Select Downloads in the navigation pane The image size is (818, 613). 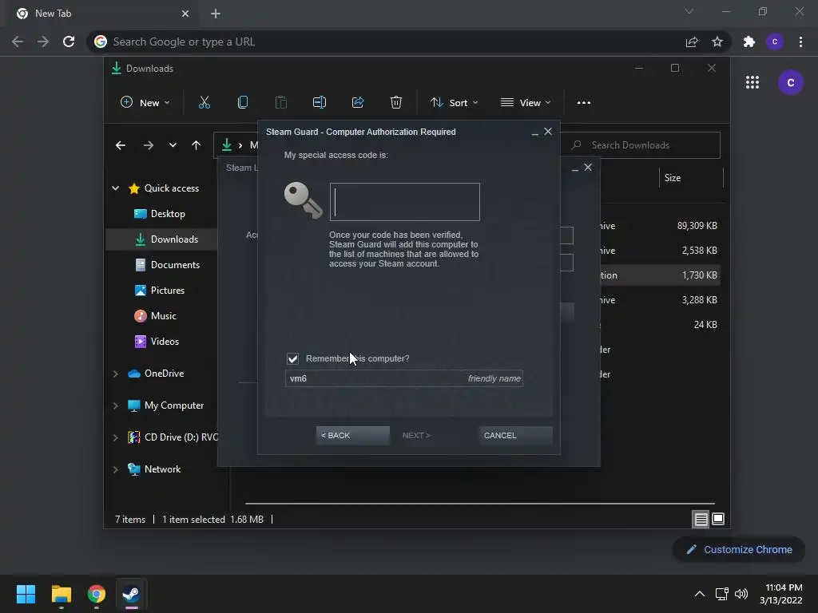coord(161,239)
